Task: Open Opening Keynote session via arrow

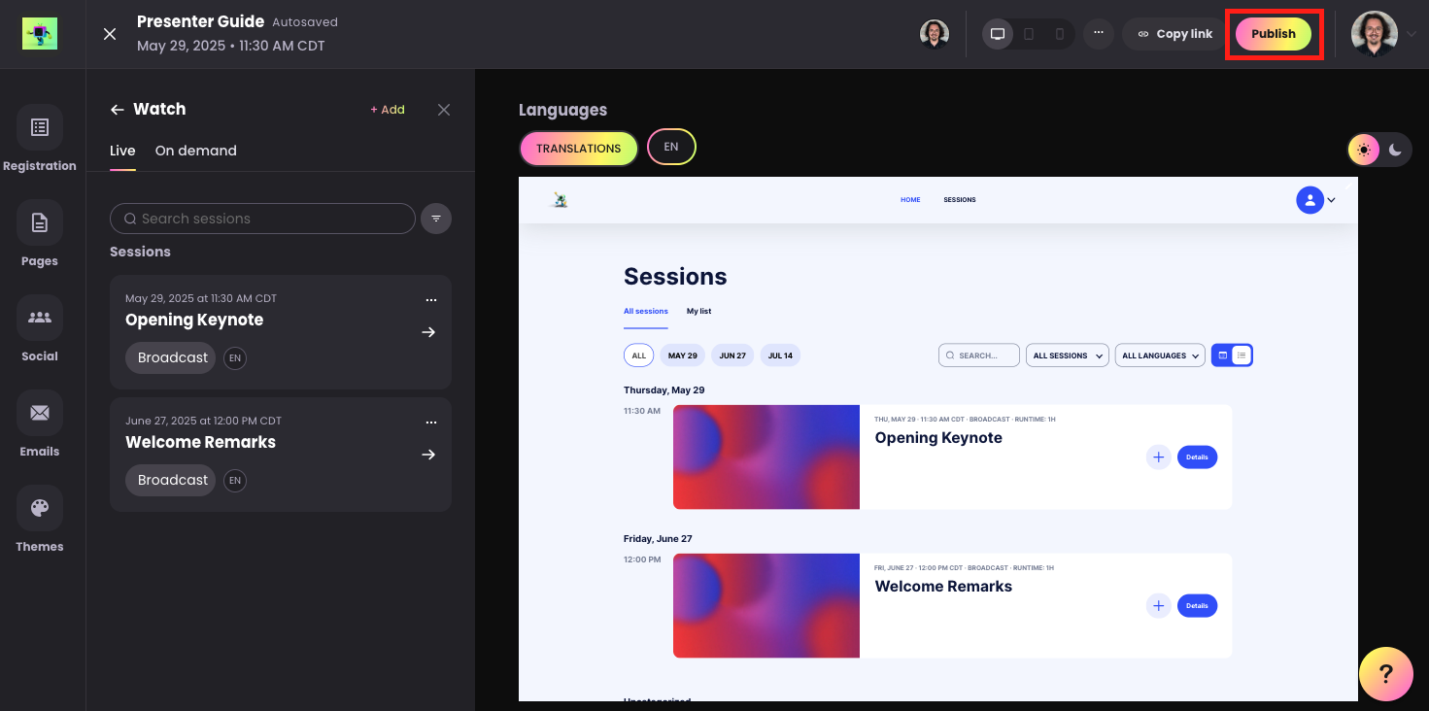Action: click(428, 332)
